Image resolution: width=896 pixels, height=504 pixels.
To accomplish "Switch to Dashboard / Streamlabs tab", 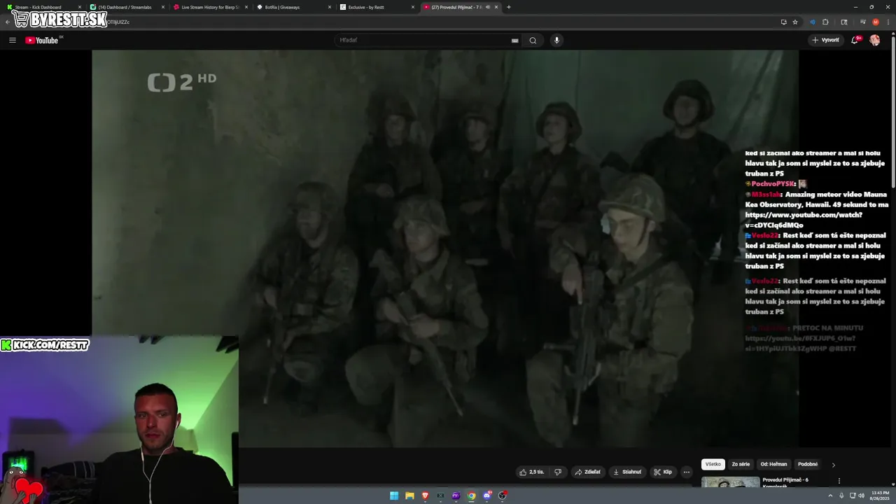I will pos(126,7).
